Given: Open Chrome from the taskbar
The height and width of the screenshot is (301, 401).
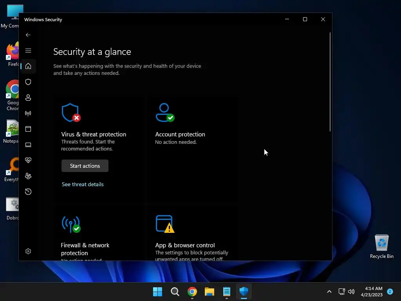Looking at the screenshot, I should (x=192, y=292).
